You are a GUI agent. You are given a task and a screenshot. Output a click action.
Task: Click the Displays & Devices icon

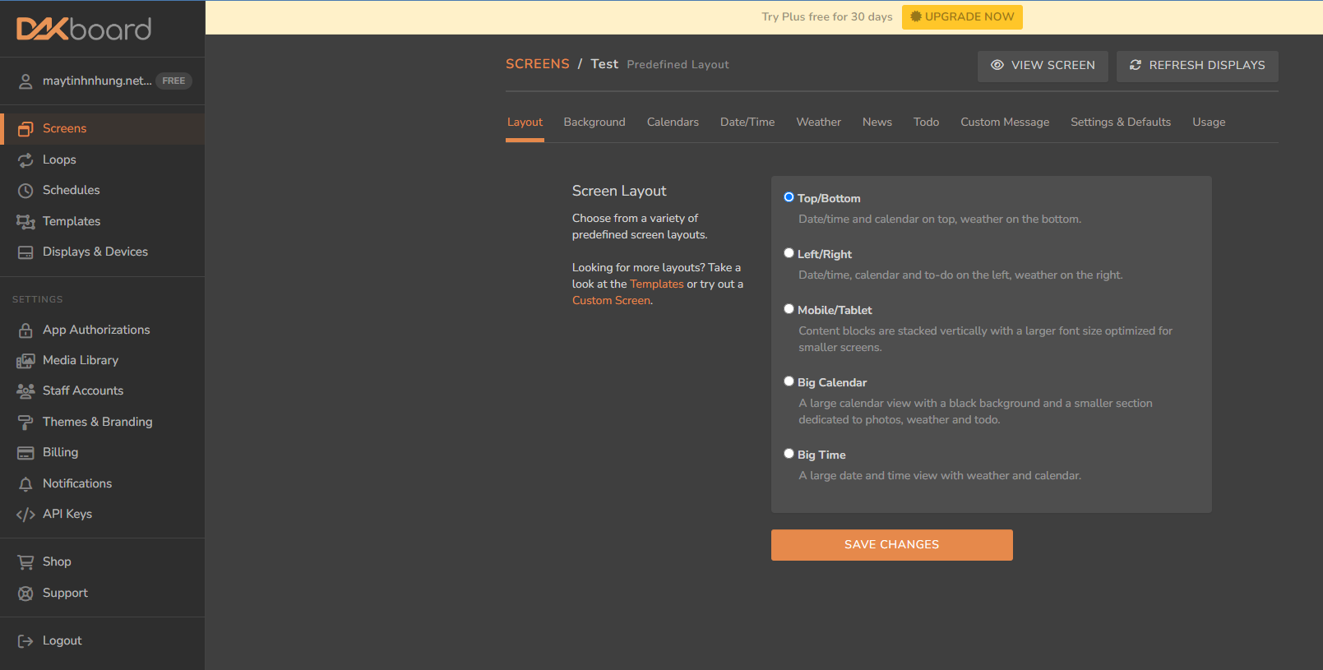pos(25,252)
